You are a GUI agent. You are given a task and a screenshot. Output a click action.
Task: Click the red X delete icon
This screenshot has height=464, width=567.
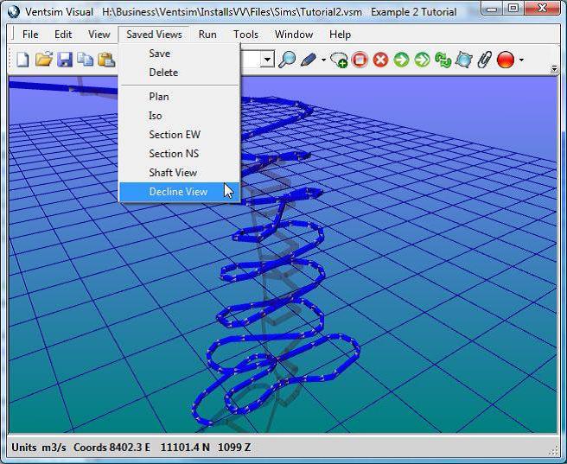(x=380, y=60)
